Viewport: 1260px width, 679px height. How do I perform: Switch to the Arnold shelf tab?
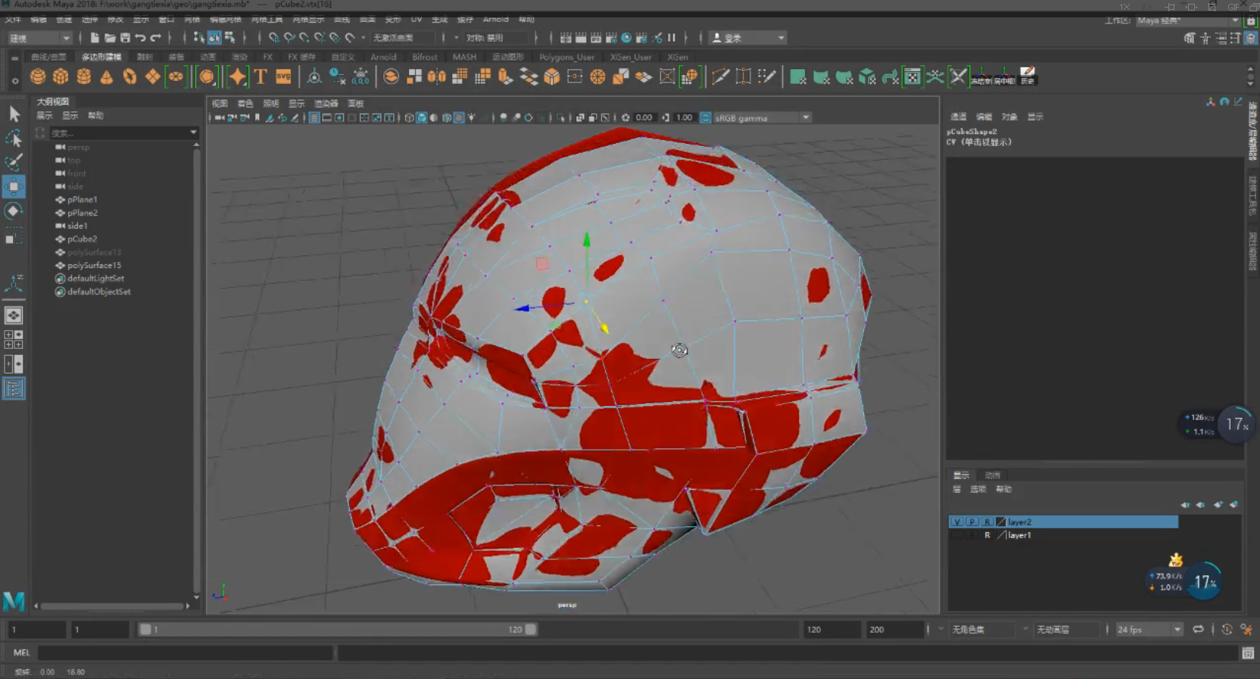coord(383,57)
